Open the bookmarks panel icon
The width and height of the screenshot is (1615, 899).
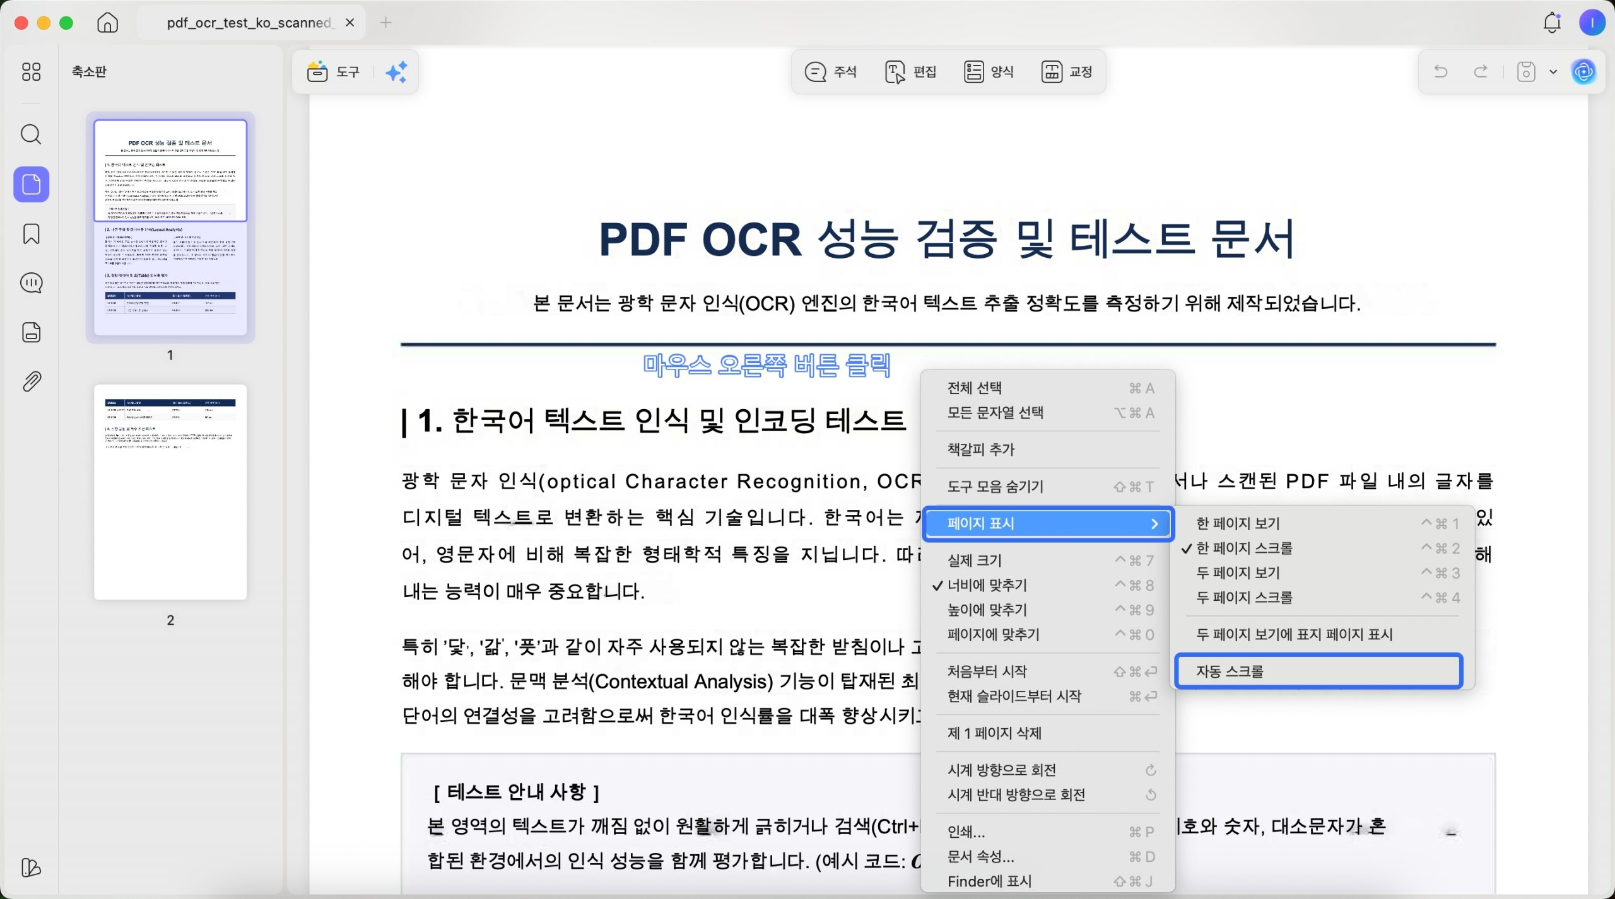pyautogui.click(x=31, y=234)
